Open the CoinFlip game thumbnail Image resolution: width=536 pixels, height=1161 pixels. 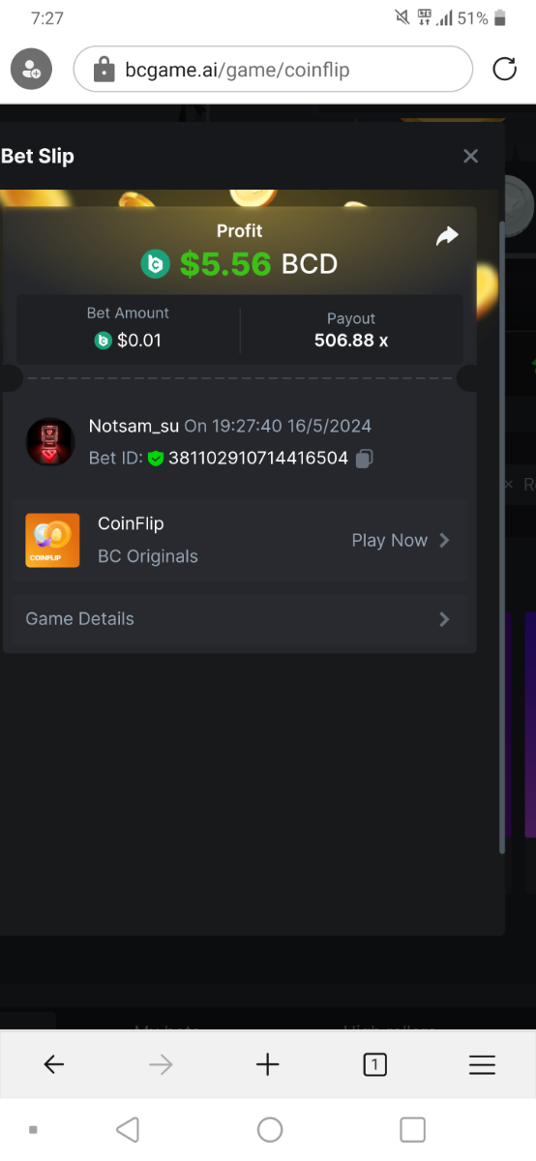click(x=52, y=540)
